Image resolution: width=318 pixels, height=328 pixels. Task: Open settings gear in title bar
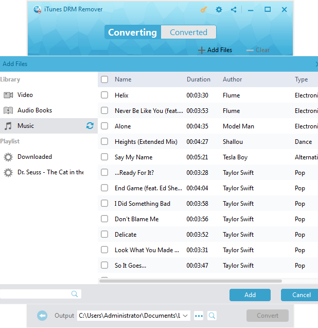(x=219, y=9)
